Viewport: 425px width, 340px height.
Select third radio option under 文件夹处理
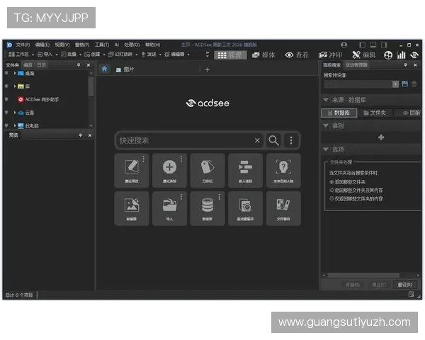pyautogui.click(x=331, y=198)
